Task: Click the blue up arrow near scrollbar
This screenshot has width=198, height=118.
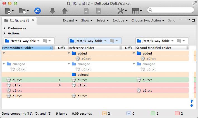Action: coord(192,101)
